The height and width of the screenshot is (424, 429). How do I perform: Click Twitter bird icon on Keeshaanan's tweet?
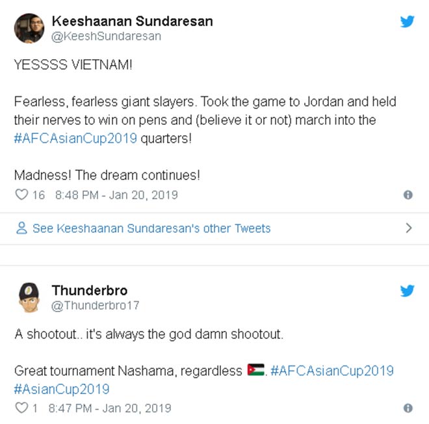tap(408, 21)
